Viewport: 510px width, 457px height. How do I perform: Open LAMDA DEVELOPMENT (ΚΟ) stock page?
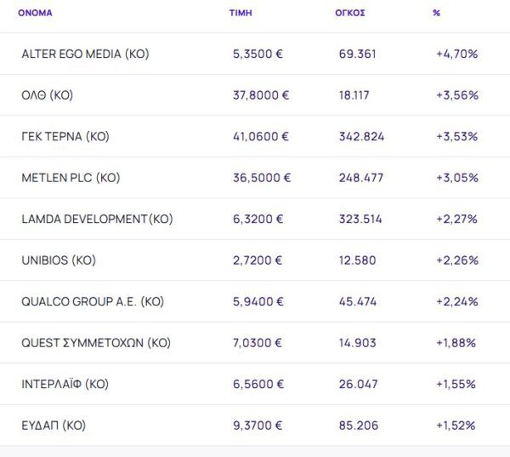97,219
